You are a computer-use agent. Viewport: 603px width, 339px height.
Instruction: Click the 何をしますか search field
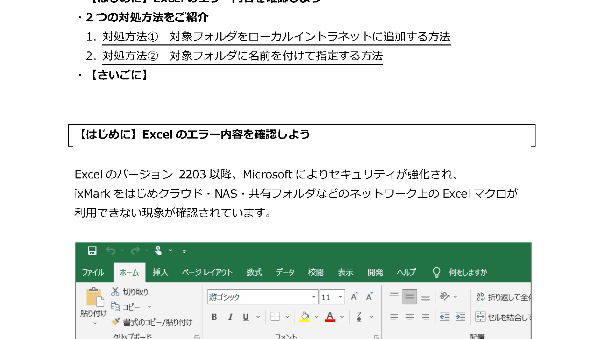(468, 272)
